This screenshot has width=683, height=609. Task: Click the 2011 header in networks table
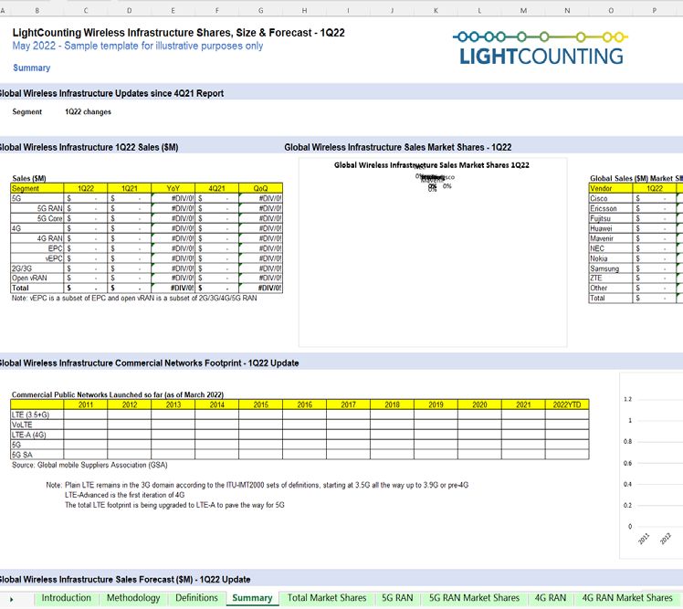click(x=86, y=404)
